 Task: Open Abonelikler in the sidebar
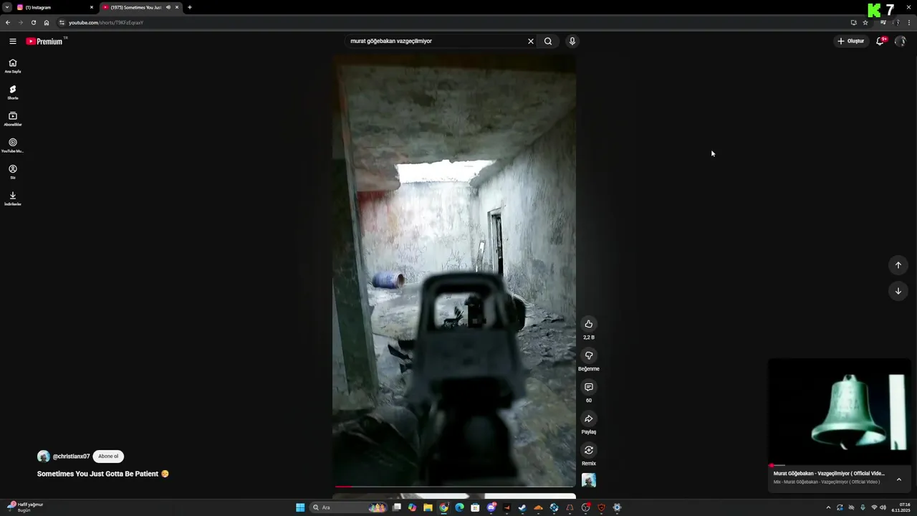(x=13, y=119)
